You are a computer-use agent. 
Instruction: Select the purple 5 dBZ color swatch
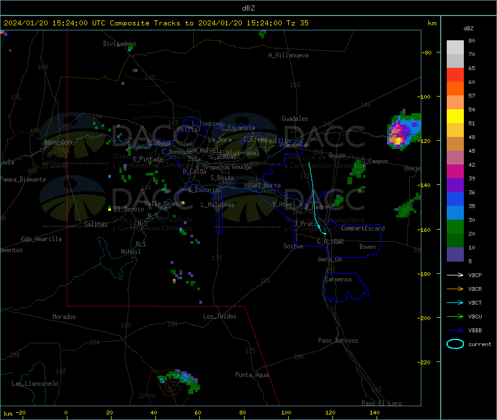click(455, 254)
